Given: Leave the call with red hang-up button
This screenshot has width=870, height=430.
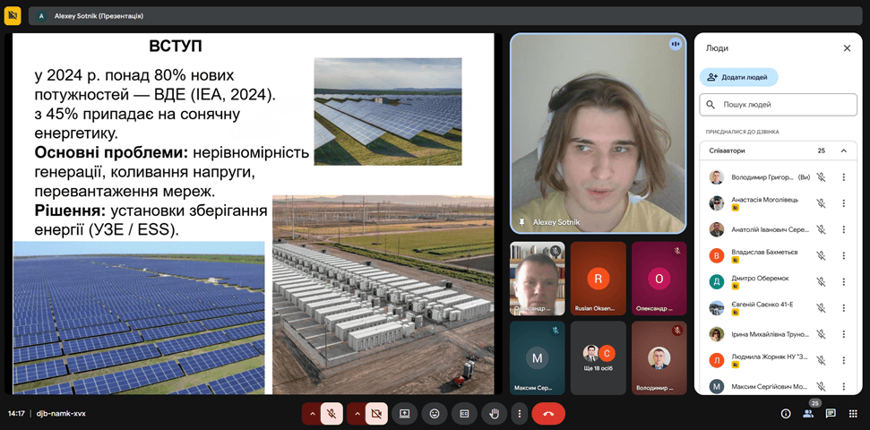Looking at the screenshot, I should [x=548, y=413].
